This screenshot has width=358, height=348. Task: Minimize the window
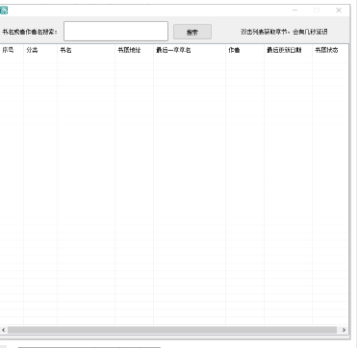[x=295, y=11]
